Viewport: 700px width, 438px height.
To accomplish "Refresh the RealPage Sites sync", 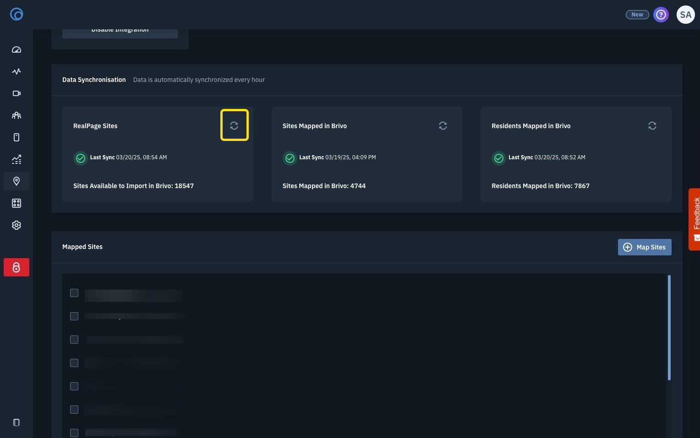I will pyautogui.click(x=234, y=125).
